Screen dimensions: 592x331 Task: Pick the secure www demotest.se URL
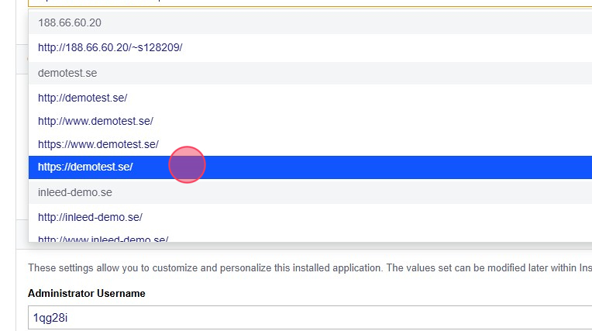[x=98, y=144]
